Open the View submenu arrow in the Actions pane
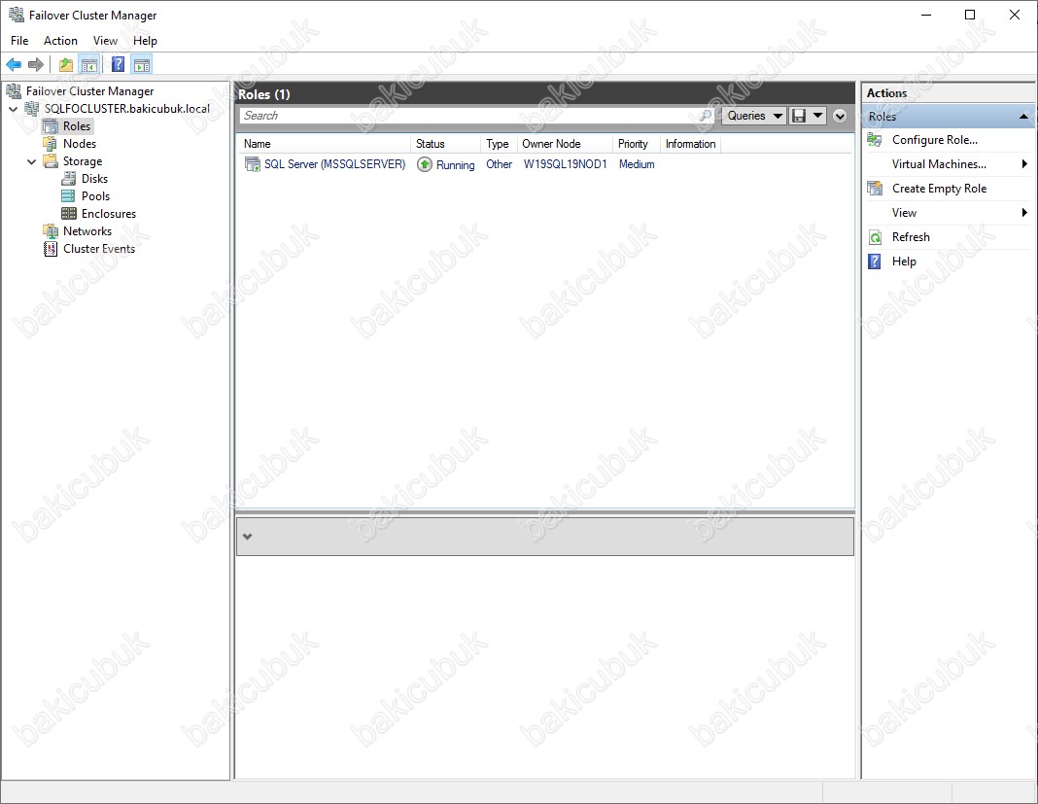 pos(1024,213)
